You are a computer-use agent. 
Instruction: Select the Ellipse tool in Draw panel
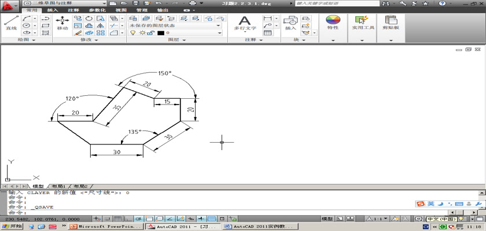pyautogui.click(x=27, y=32)
